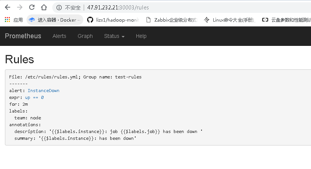Screen dimensions: 311x169
Task: Click the Prometheus brand logo link
Action: [x=23, y=36]
